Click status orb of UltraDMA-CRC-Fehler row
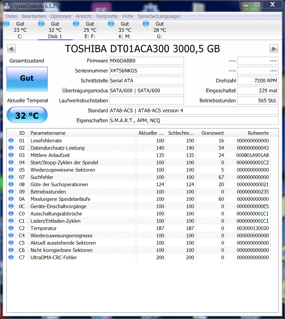Viewport: 285px width, 319px height. [x=11, y=258]
